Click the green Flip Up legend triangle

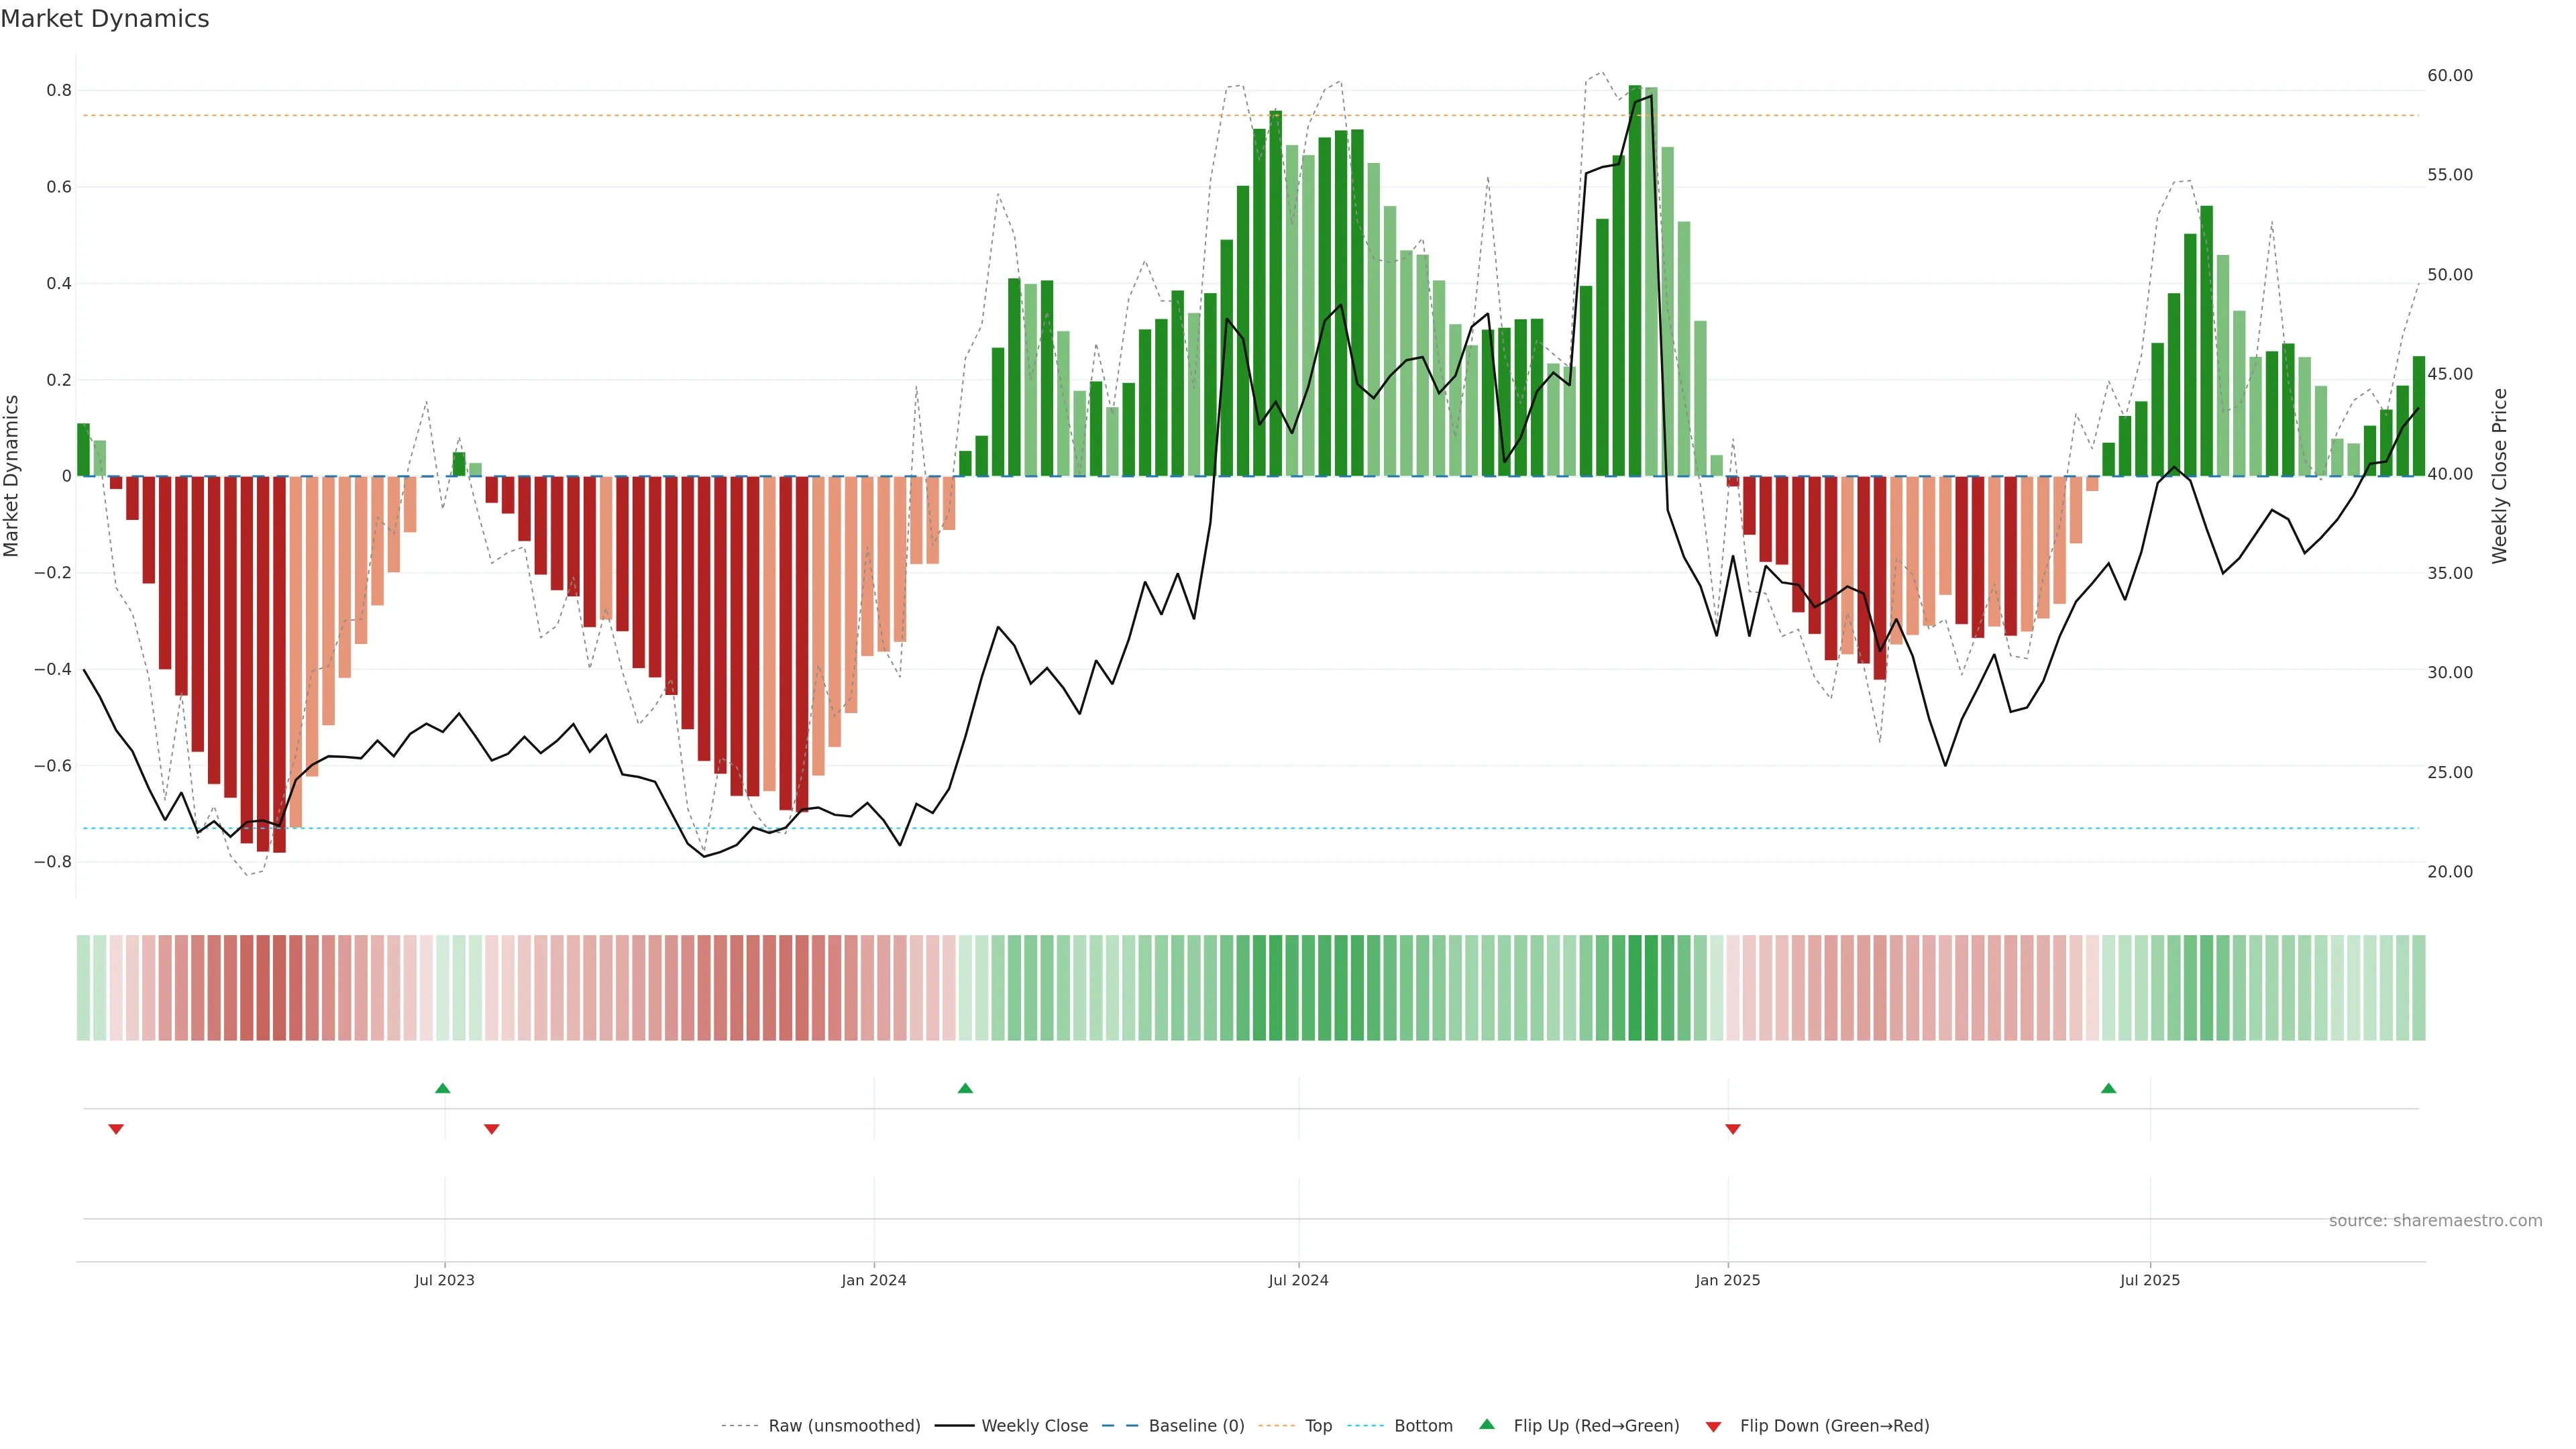(1487, 1424)
